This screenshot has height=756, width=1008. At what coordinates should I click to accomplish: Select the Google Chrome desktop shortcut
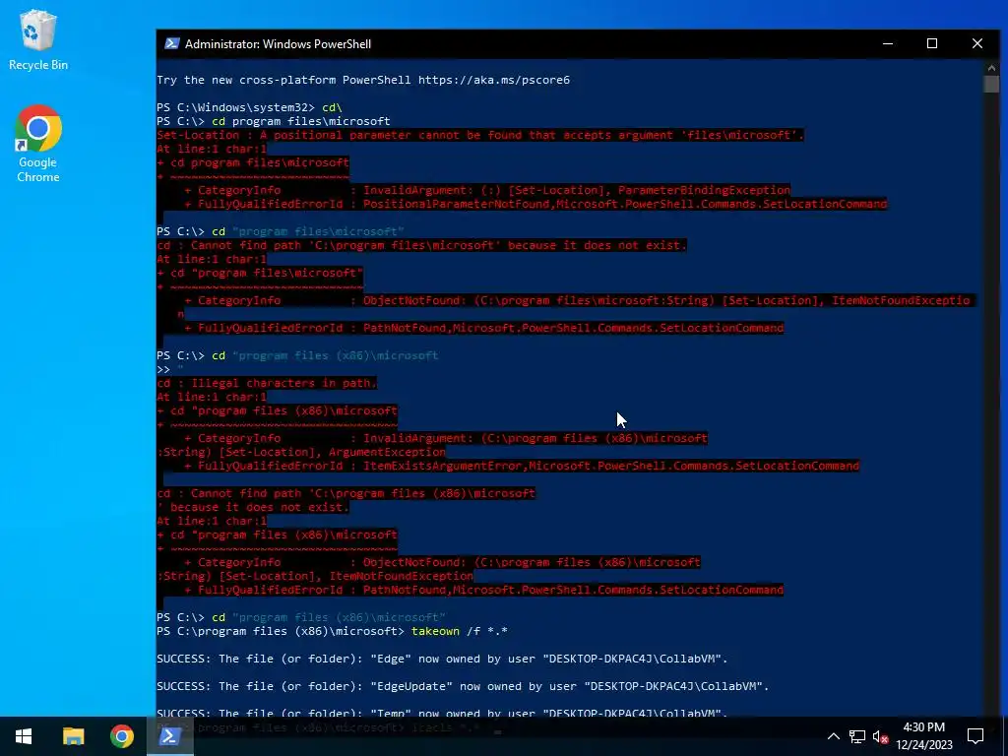coord(38,144)
